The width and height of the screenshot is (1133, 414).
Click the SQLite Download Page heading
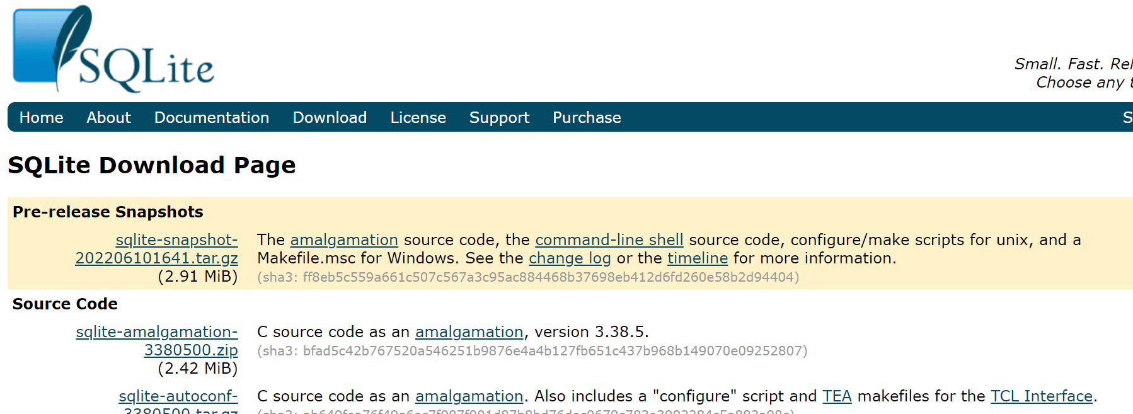pos(152,165)
